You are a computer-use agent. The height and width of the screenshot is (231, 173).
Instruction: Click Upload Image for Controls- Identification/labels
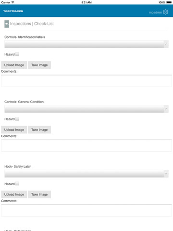[x=14, y=65]
